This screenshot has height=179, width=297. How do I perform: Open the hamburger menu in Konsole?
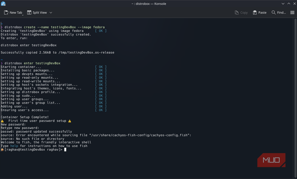coord(292,13)
